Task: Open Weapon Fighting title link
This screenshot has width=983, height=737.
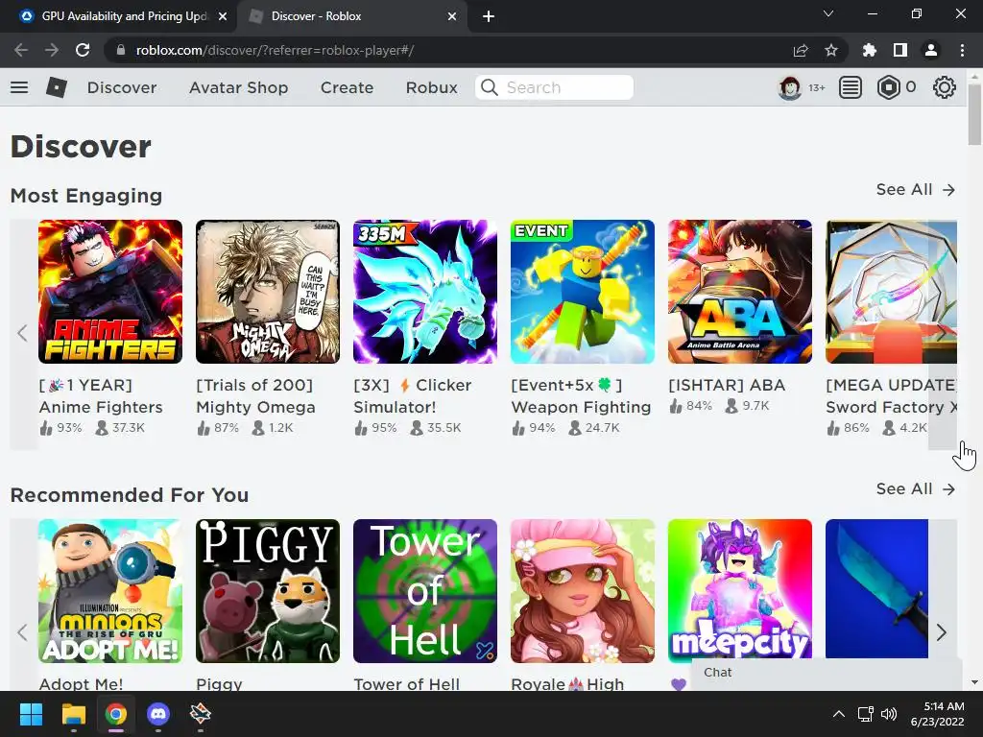Action: pyautogui.click(x=581, y=396)
